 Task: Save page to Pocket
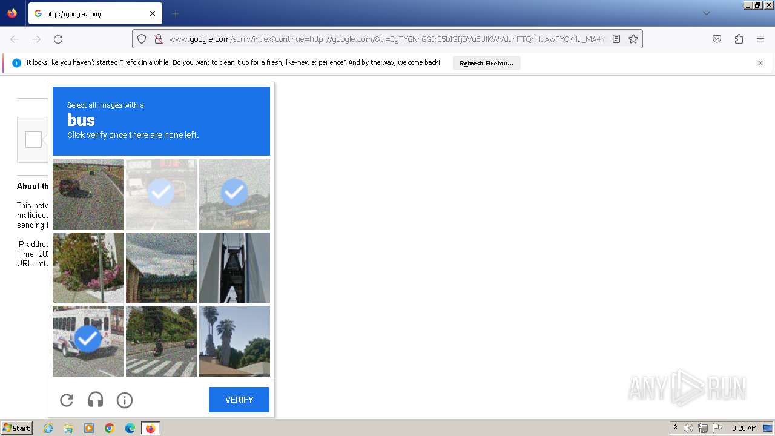coord(717,39)
